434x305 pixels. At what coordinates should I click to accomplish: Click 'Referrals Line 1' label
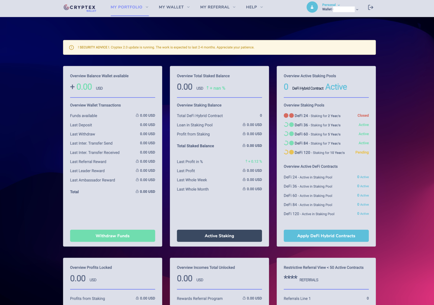tap(297, 298)
